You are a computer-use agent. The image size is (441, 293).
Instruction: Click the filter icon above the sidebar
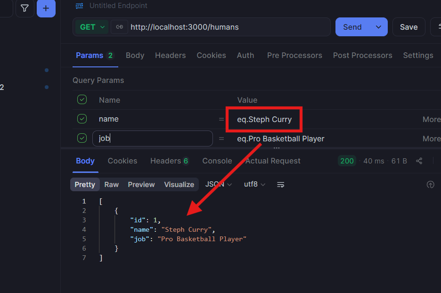[x=24, y=8]
